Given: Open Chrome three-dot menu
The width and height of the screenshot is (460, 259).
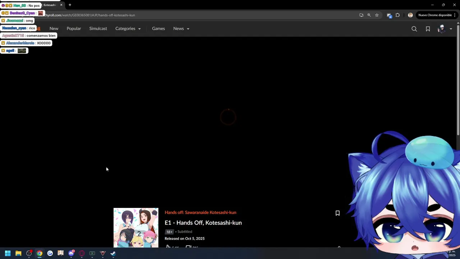Looking at the screenshot, I should 455,15.
